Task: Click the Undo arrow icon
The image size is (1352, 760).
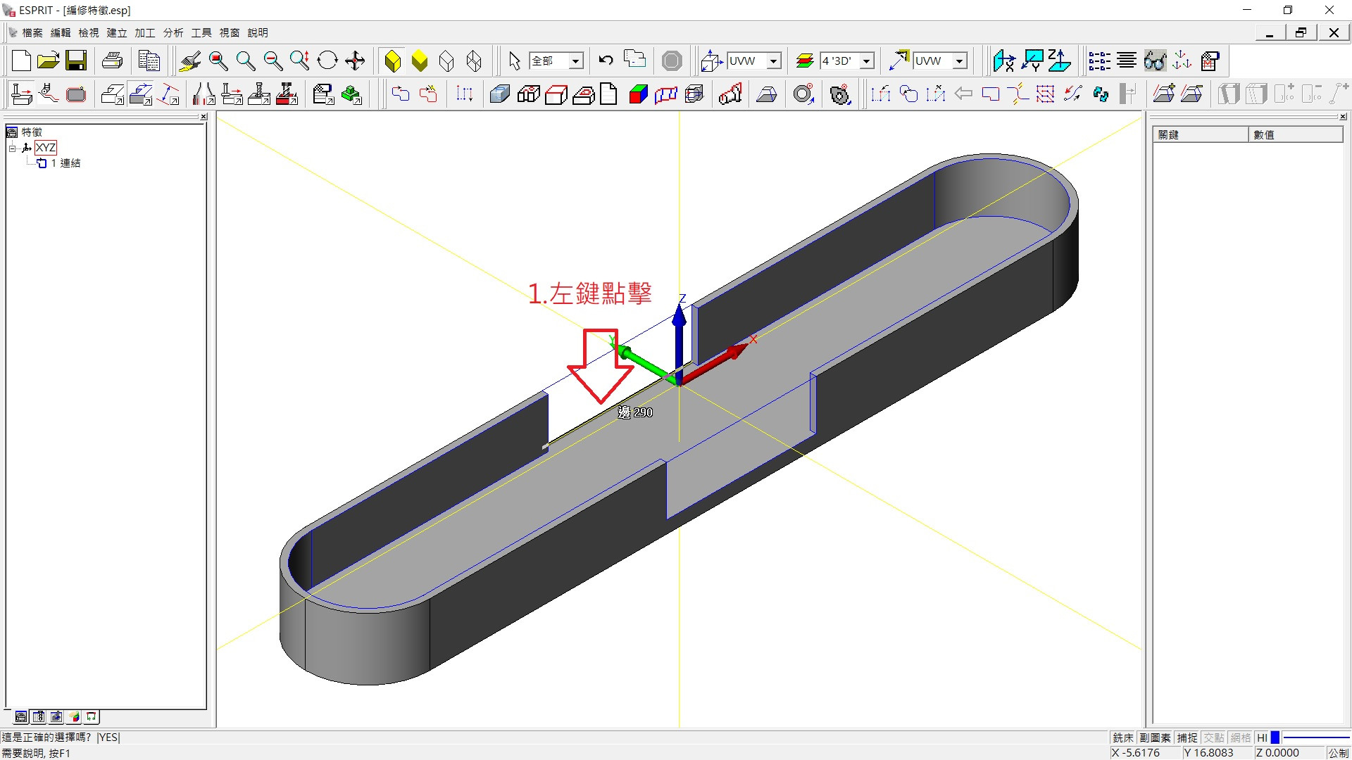Action: pyautogui.click(x=606, y=61)
